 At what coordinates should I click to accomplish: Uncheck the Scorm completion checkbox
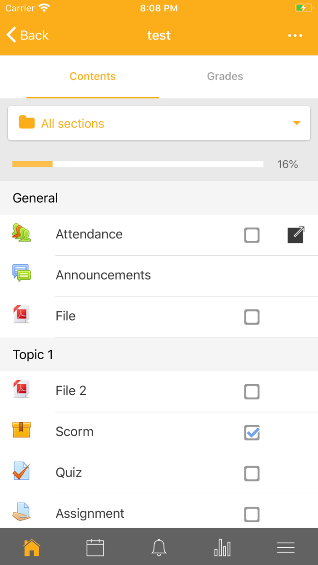click(x=252, y=433)
